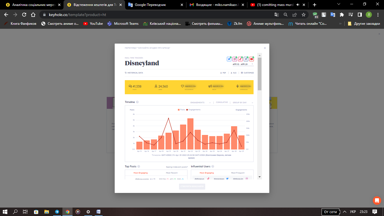Click the Top Posts help question-mark icon
The height and width of the screenshot is (216, 384).
pos(139,166)
